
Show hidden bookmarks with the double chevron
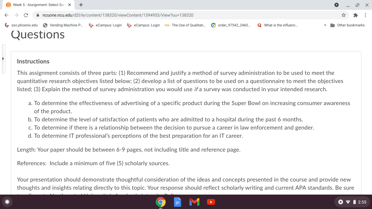click(325, 25)
